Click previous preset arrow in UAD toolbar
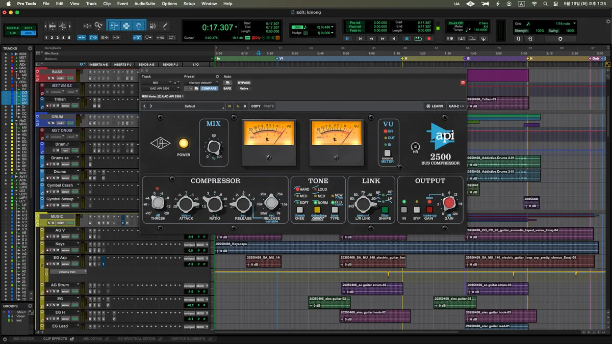612x344 pixels. (x=144, y=106)
